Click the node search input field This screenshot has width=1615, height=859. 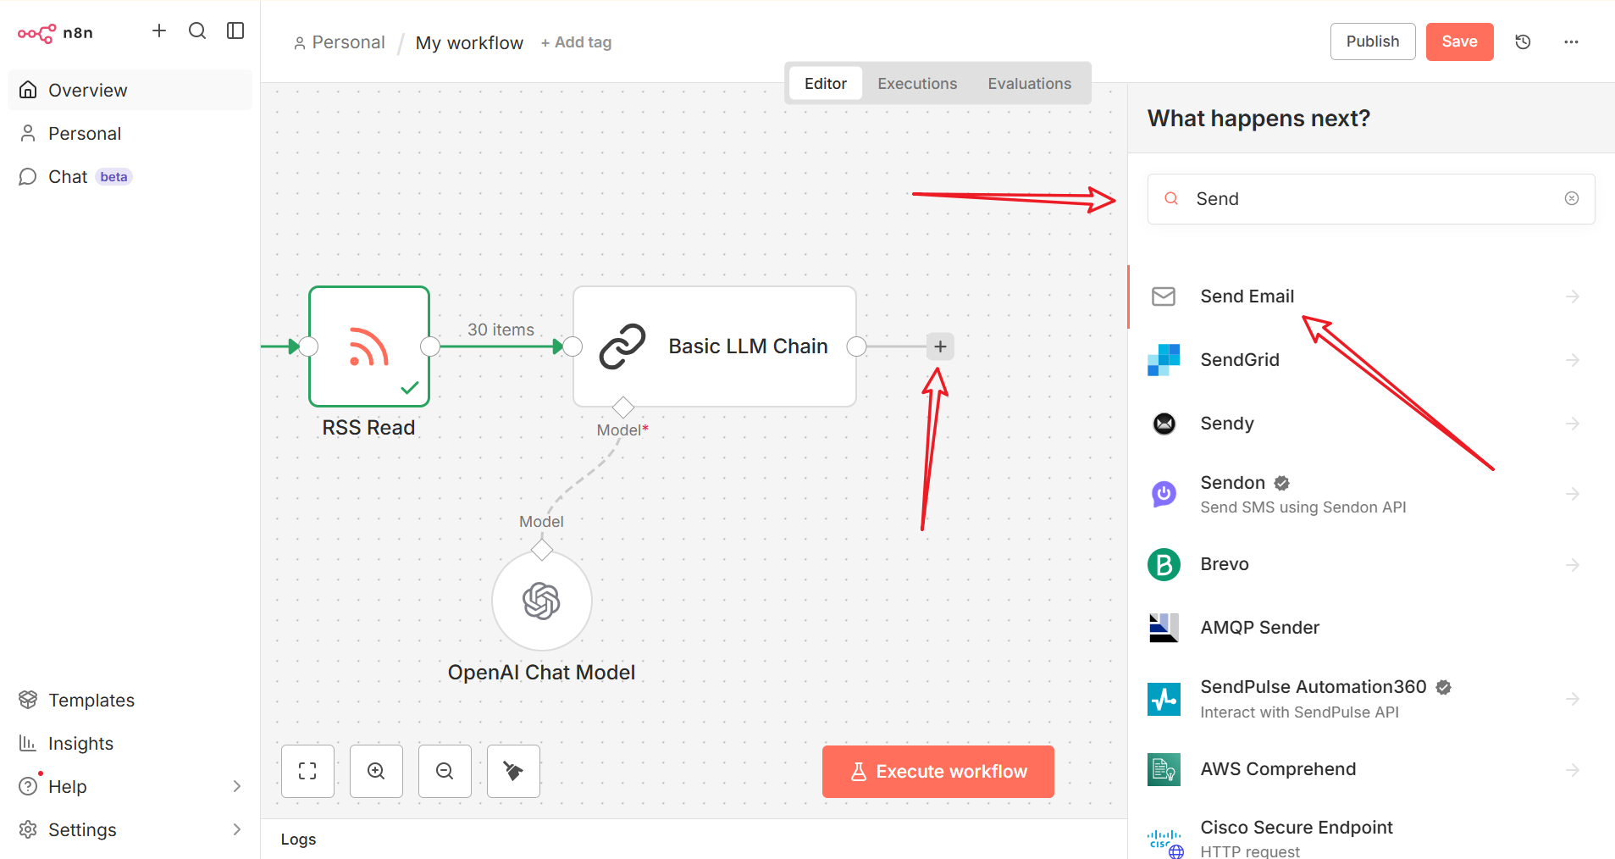tap(1372, 198)
